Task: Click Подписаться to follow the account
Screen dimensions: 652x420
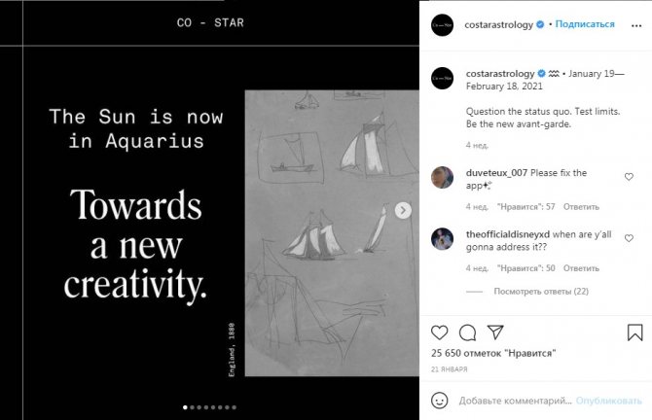Action: coord(585,24)
